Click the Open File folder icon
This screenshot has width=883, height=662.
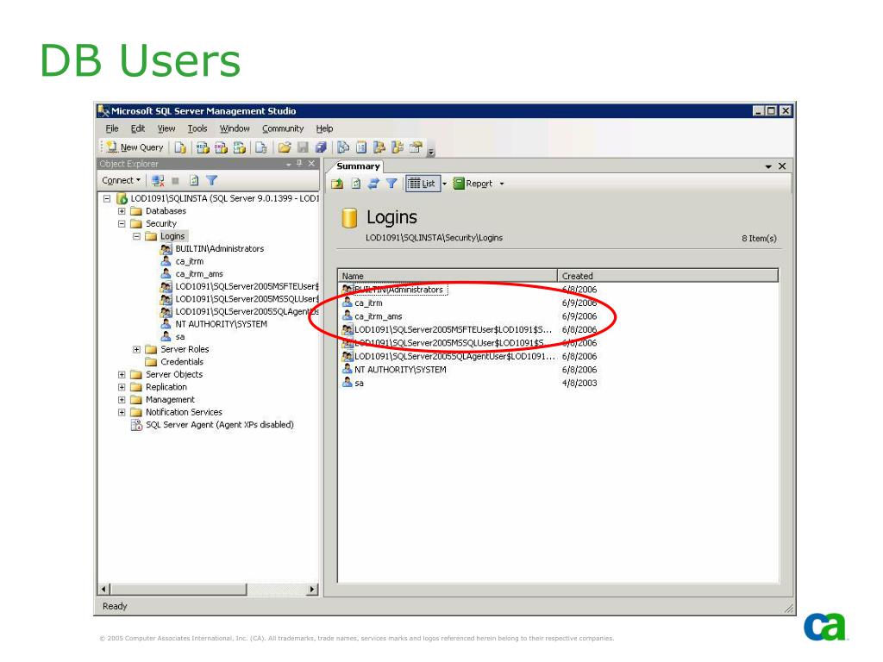coord(285,147)
